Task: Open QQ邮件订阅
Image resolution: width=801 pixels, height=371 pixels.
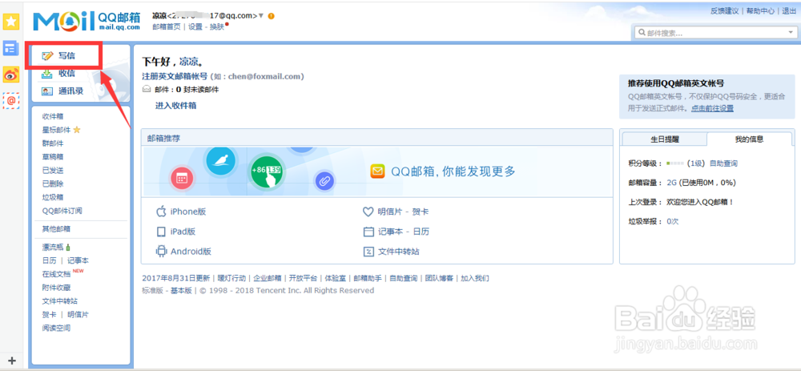Action: [x=62, y=211]
